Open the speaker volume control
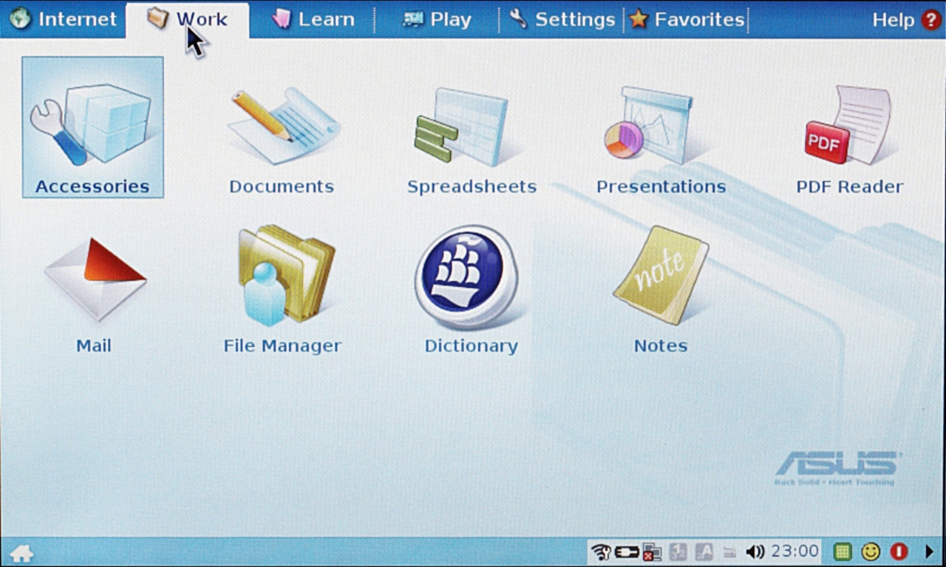The height and width of the screenshot is (567, 946). point(755,551)
